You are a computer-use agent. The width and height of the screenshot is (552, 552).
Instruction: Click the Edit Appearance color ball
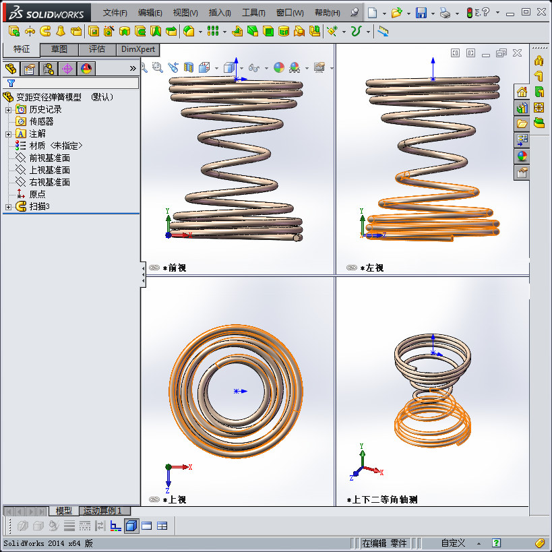tap(279, 67)
